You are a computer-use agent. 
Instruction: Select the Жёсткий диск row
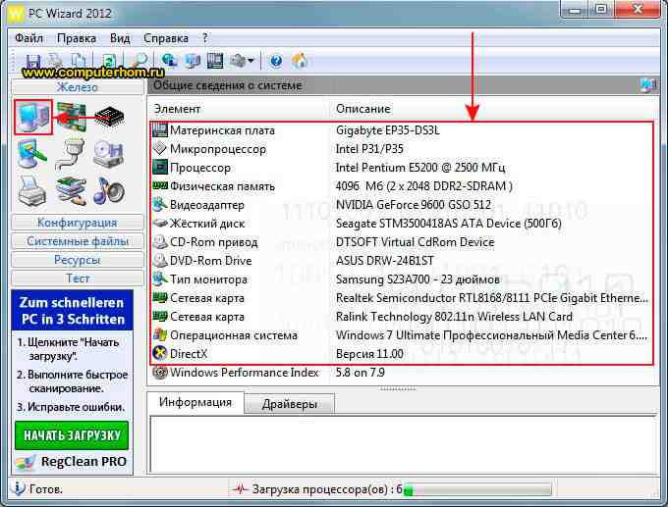pyautogui.click(x=402, y=224)
